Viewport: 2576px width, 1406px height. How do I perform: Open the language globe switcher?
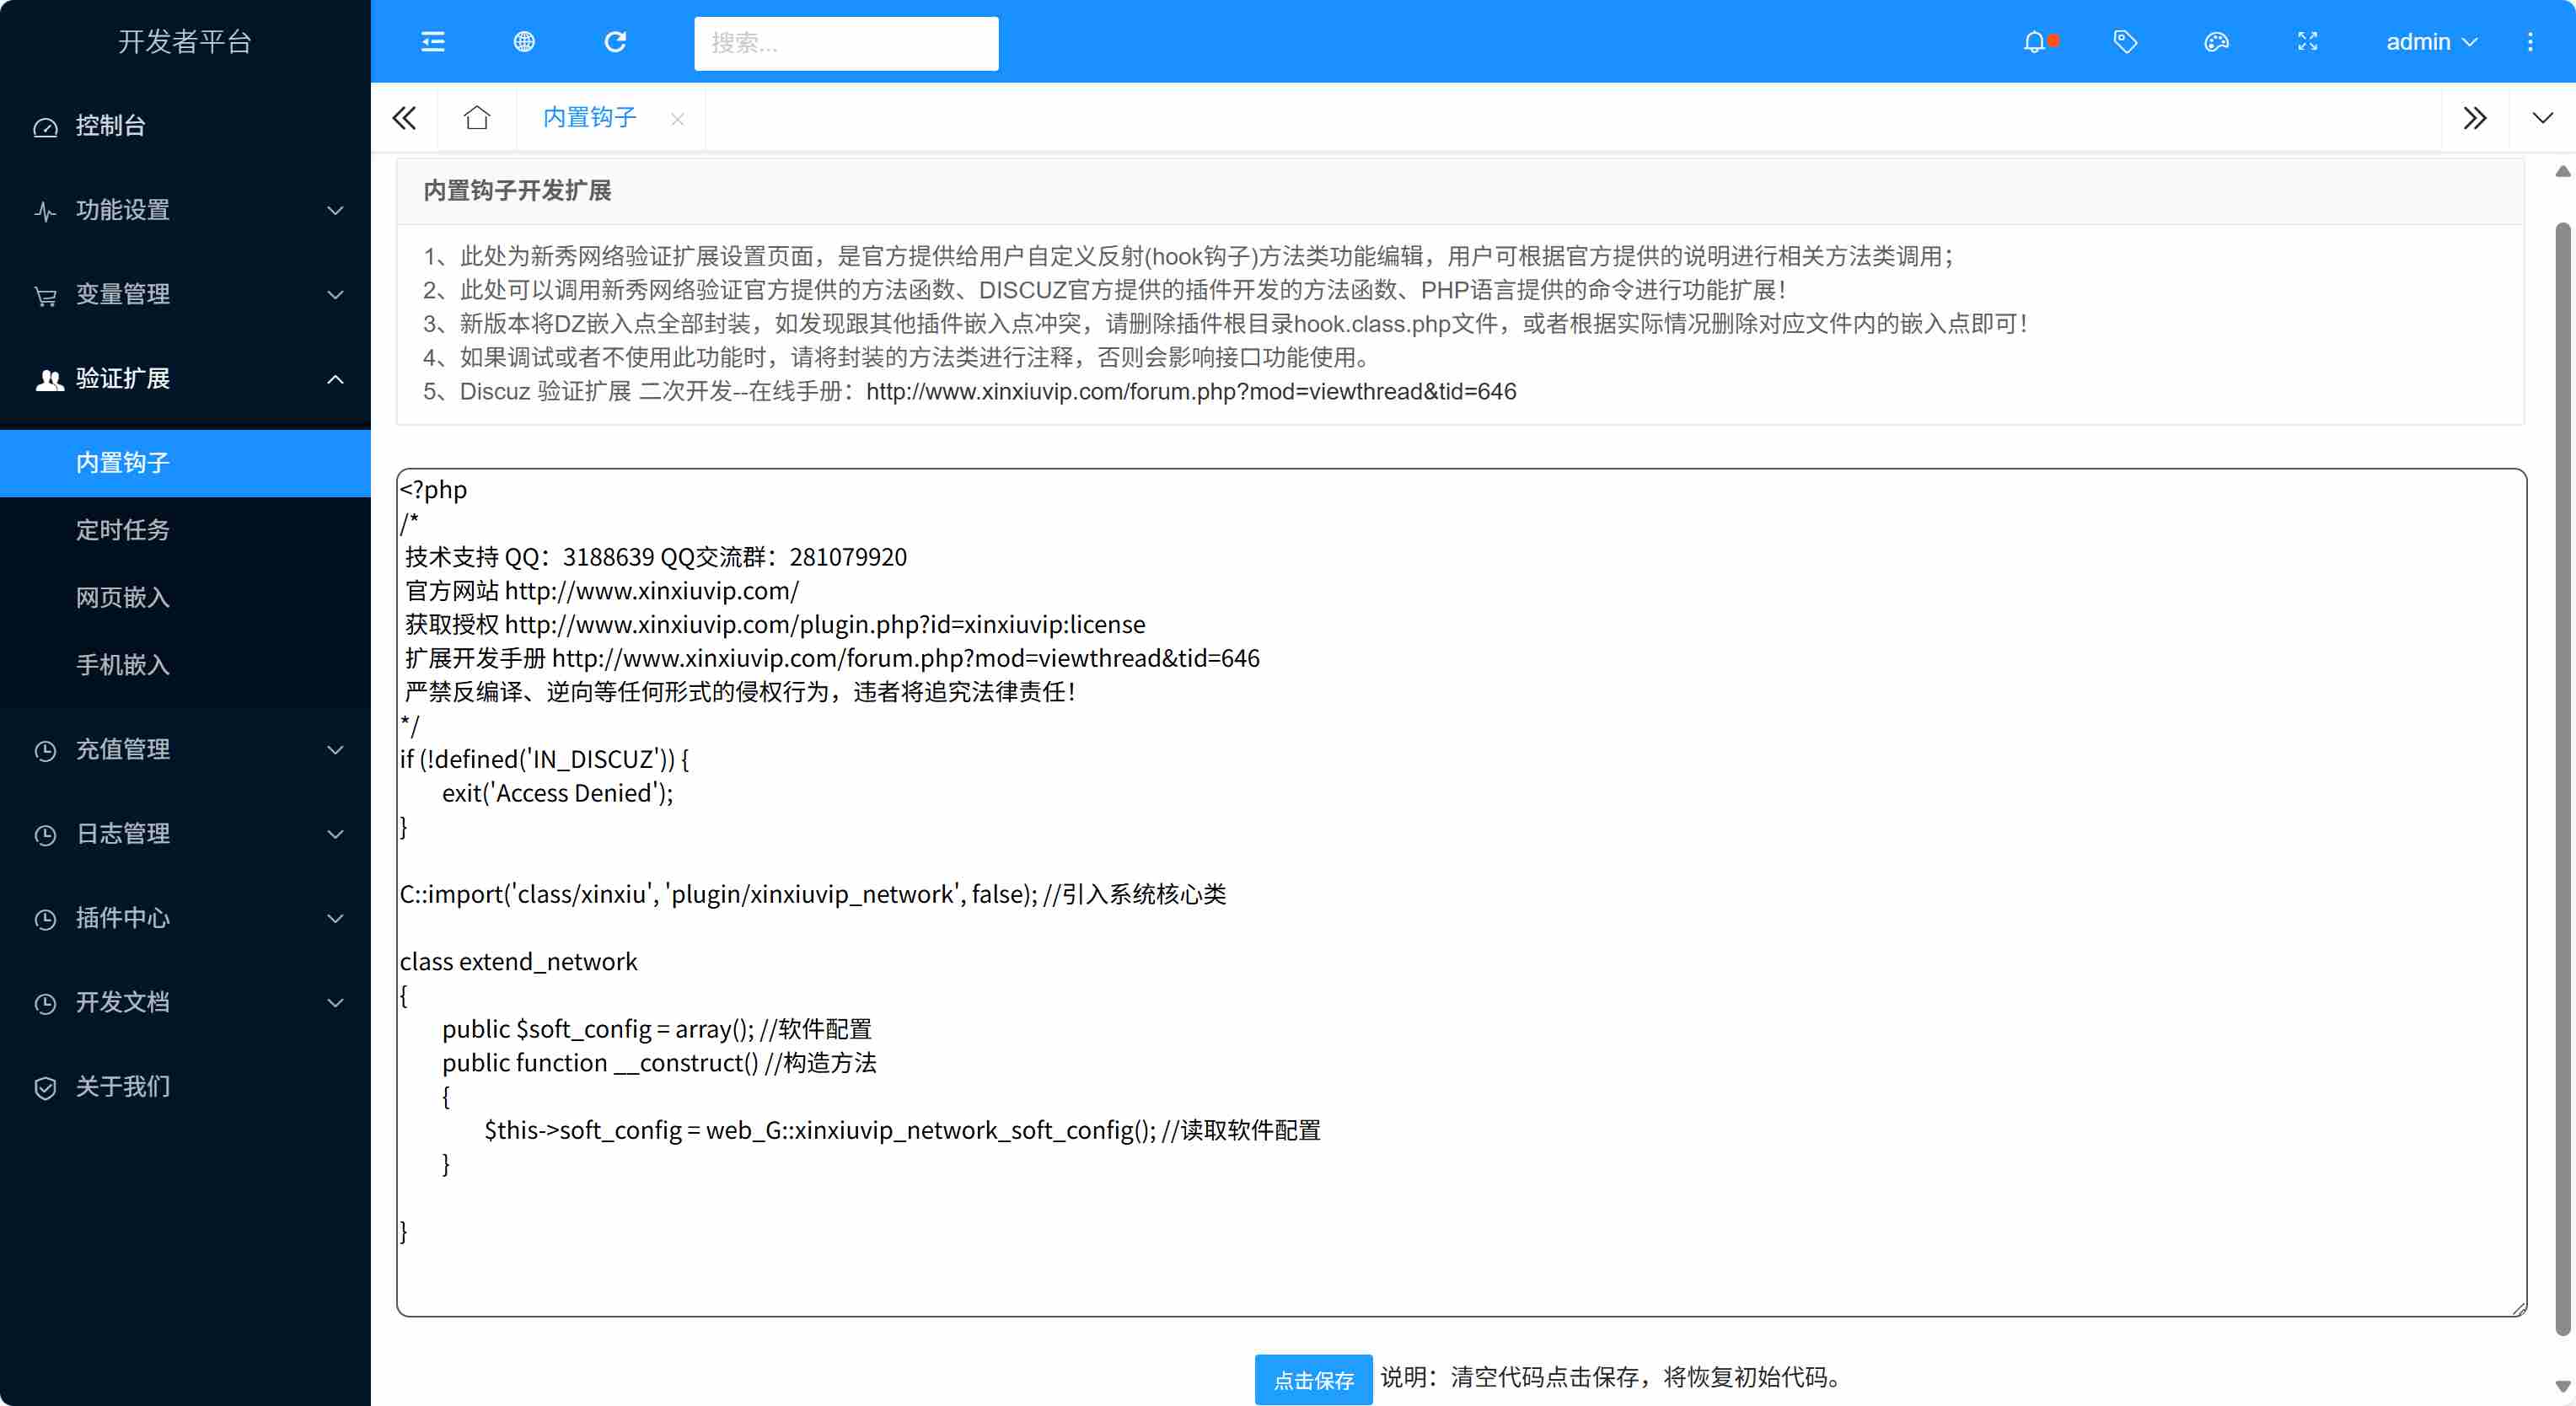tap(524, 42)
